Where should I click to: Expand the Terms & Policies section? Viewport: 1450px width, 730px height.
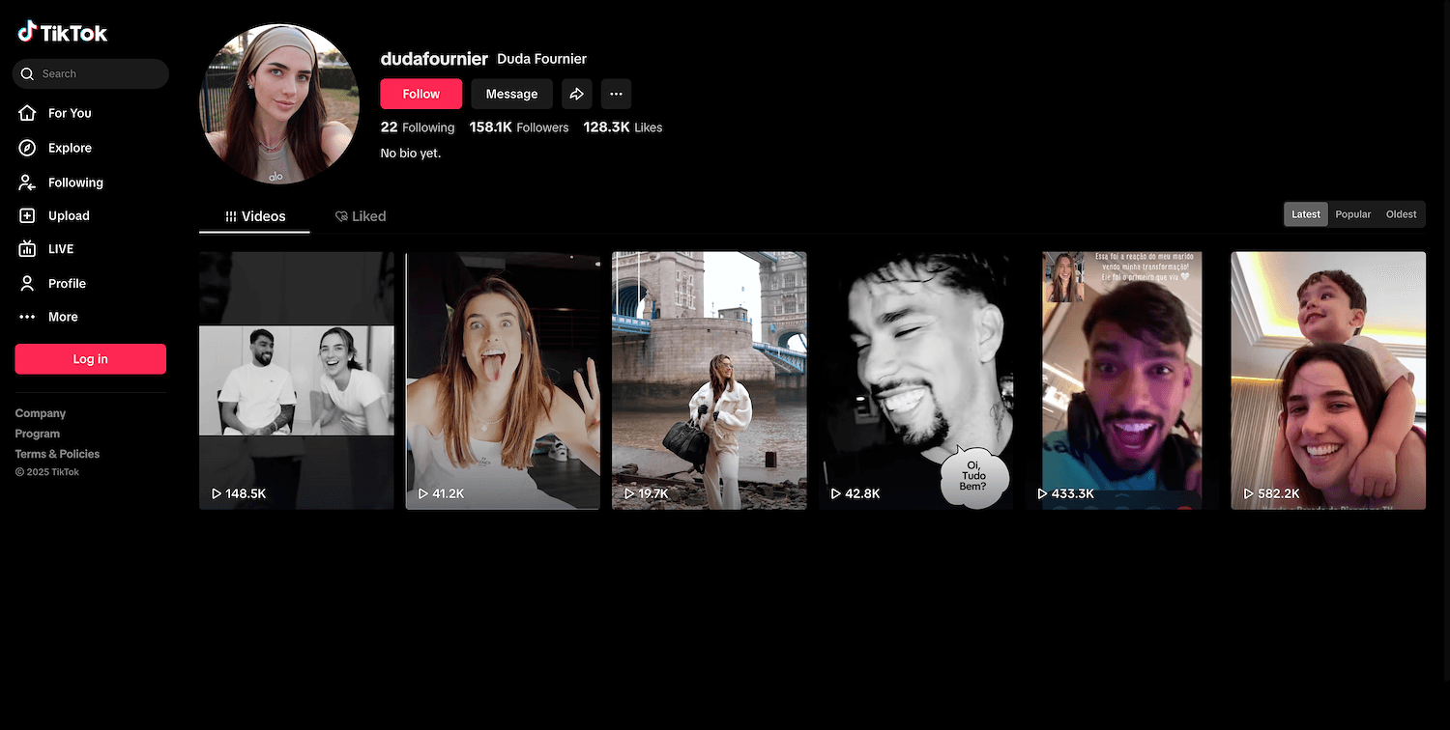click(57, 454)
